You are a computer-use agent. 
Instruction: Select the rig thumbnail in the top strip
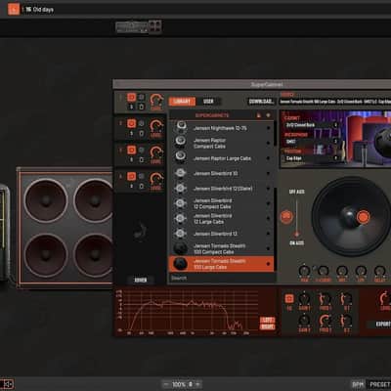[x=139, y=27]
